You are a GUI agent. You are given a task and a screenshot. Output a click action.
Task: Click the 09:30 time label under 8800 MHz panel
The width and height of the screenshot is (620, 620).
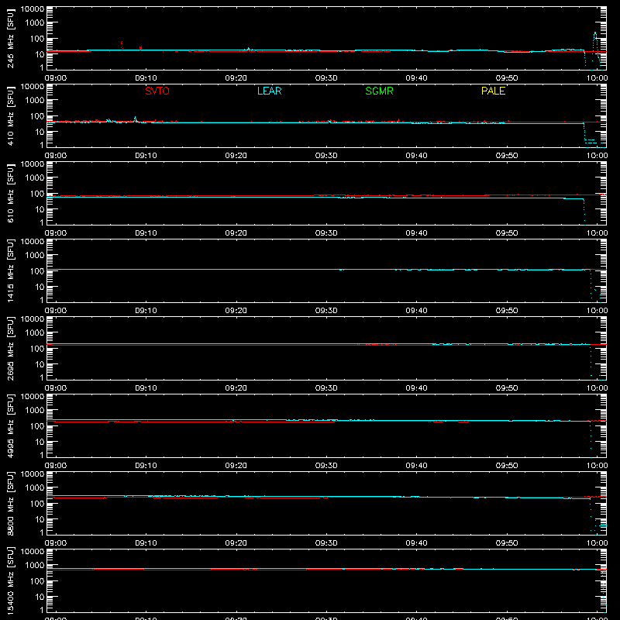(x=326, y=543)
